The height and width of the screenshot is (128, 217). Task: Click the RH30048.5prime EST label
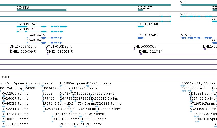pos(15,119)
